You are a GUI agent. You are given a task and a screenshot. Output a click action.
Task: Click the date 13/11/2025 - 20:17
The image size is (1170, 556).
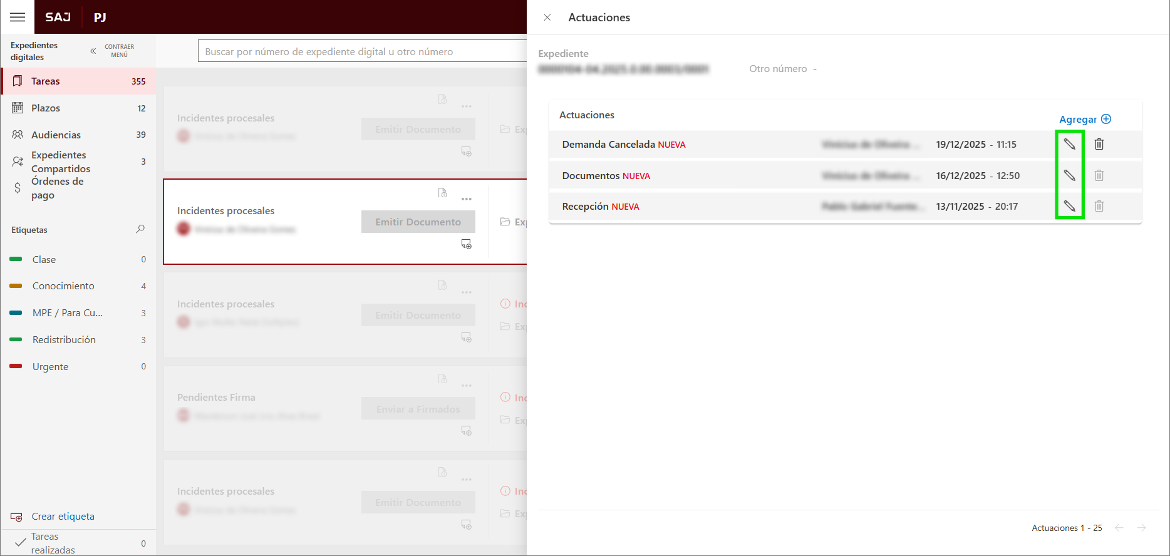(977, 206)
